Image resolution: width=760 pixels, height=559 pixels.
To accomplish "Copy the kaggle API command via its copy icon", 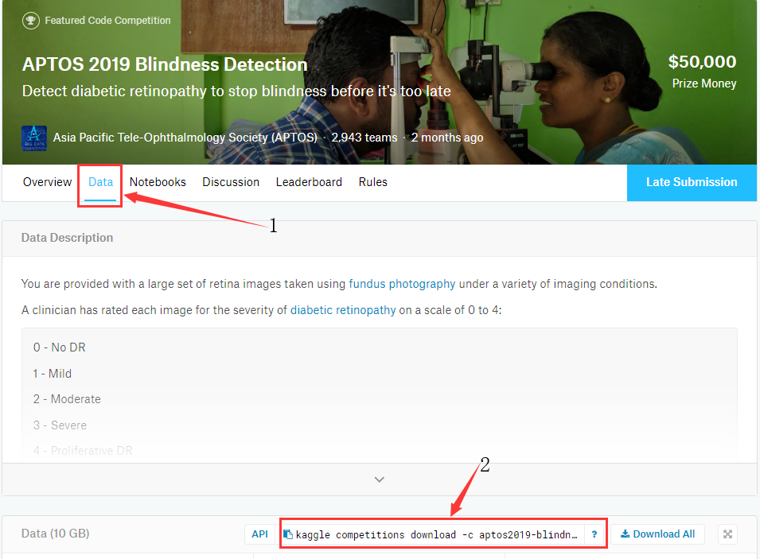I will click(x=288, y=534).
